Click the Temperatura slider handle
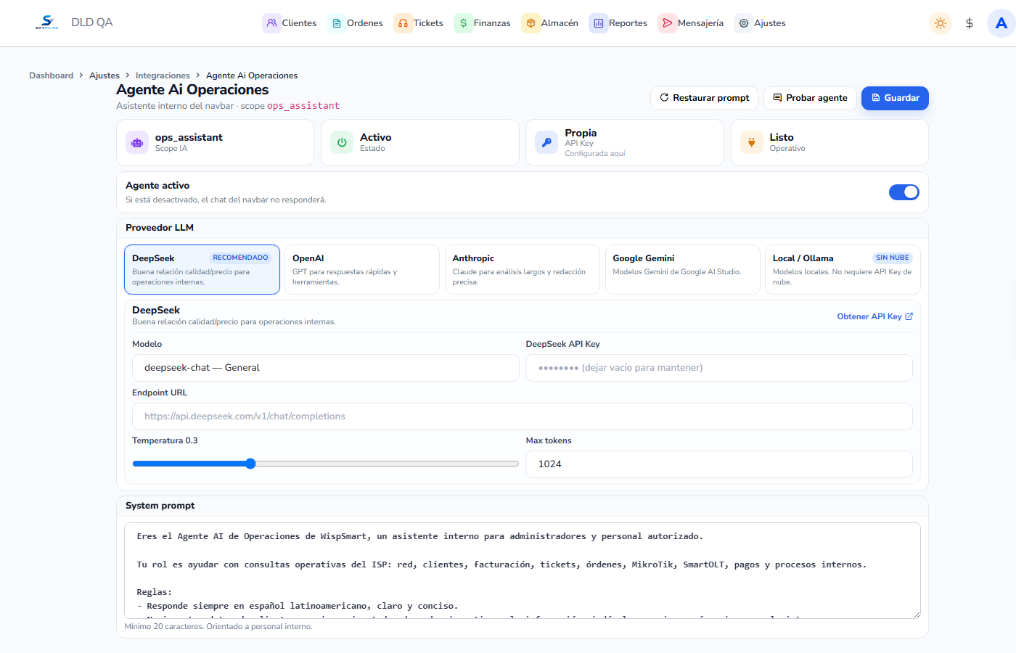 250,464
